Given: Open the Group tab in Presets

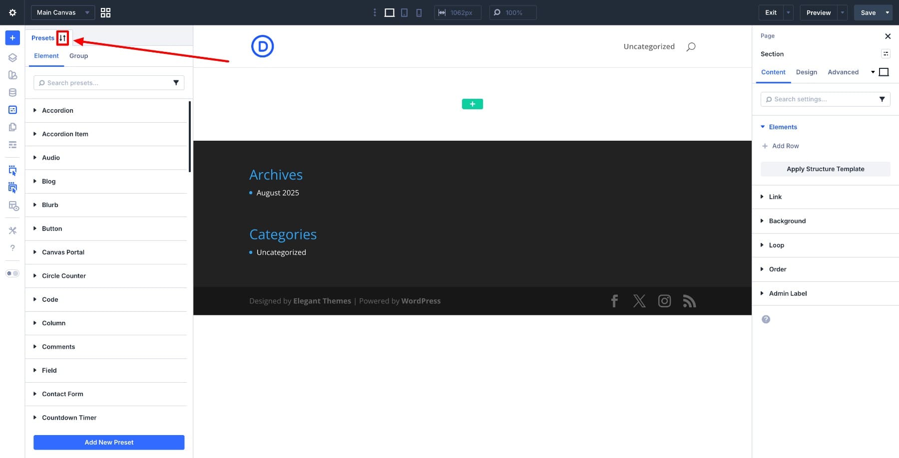Looking at the screenshot, I should tap(78, 56).
